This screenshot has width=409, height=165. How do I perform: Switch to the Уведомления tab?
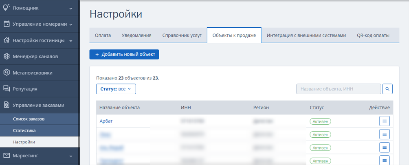point(136,35)
